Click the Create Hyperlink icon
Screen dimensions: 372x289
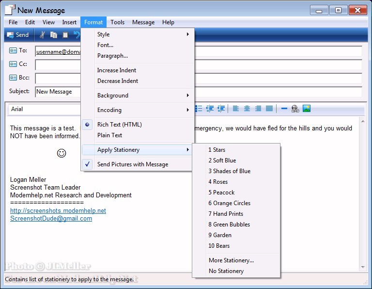pos(295,109)
